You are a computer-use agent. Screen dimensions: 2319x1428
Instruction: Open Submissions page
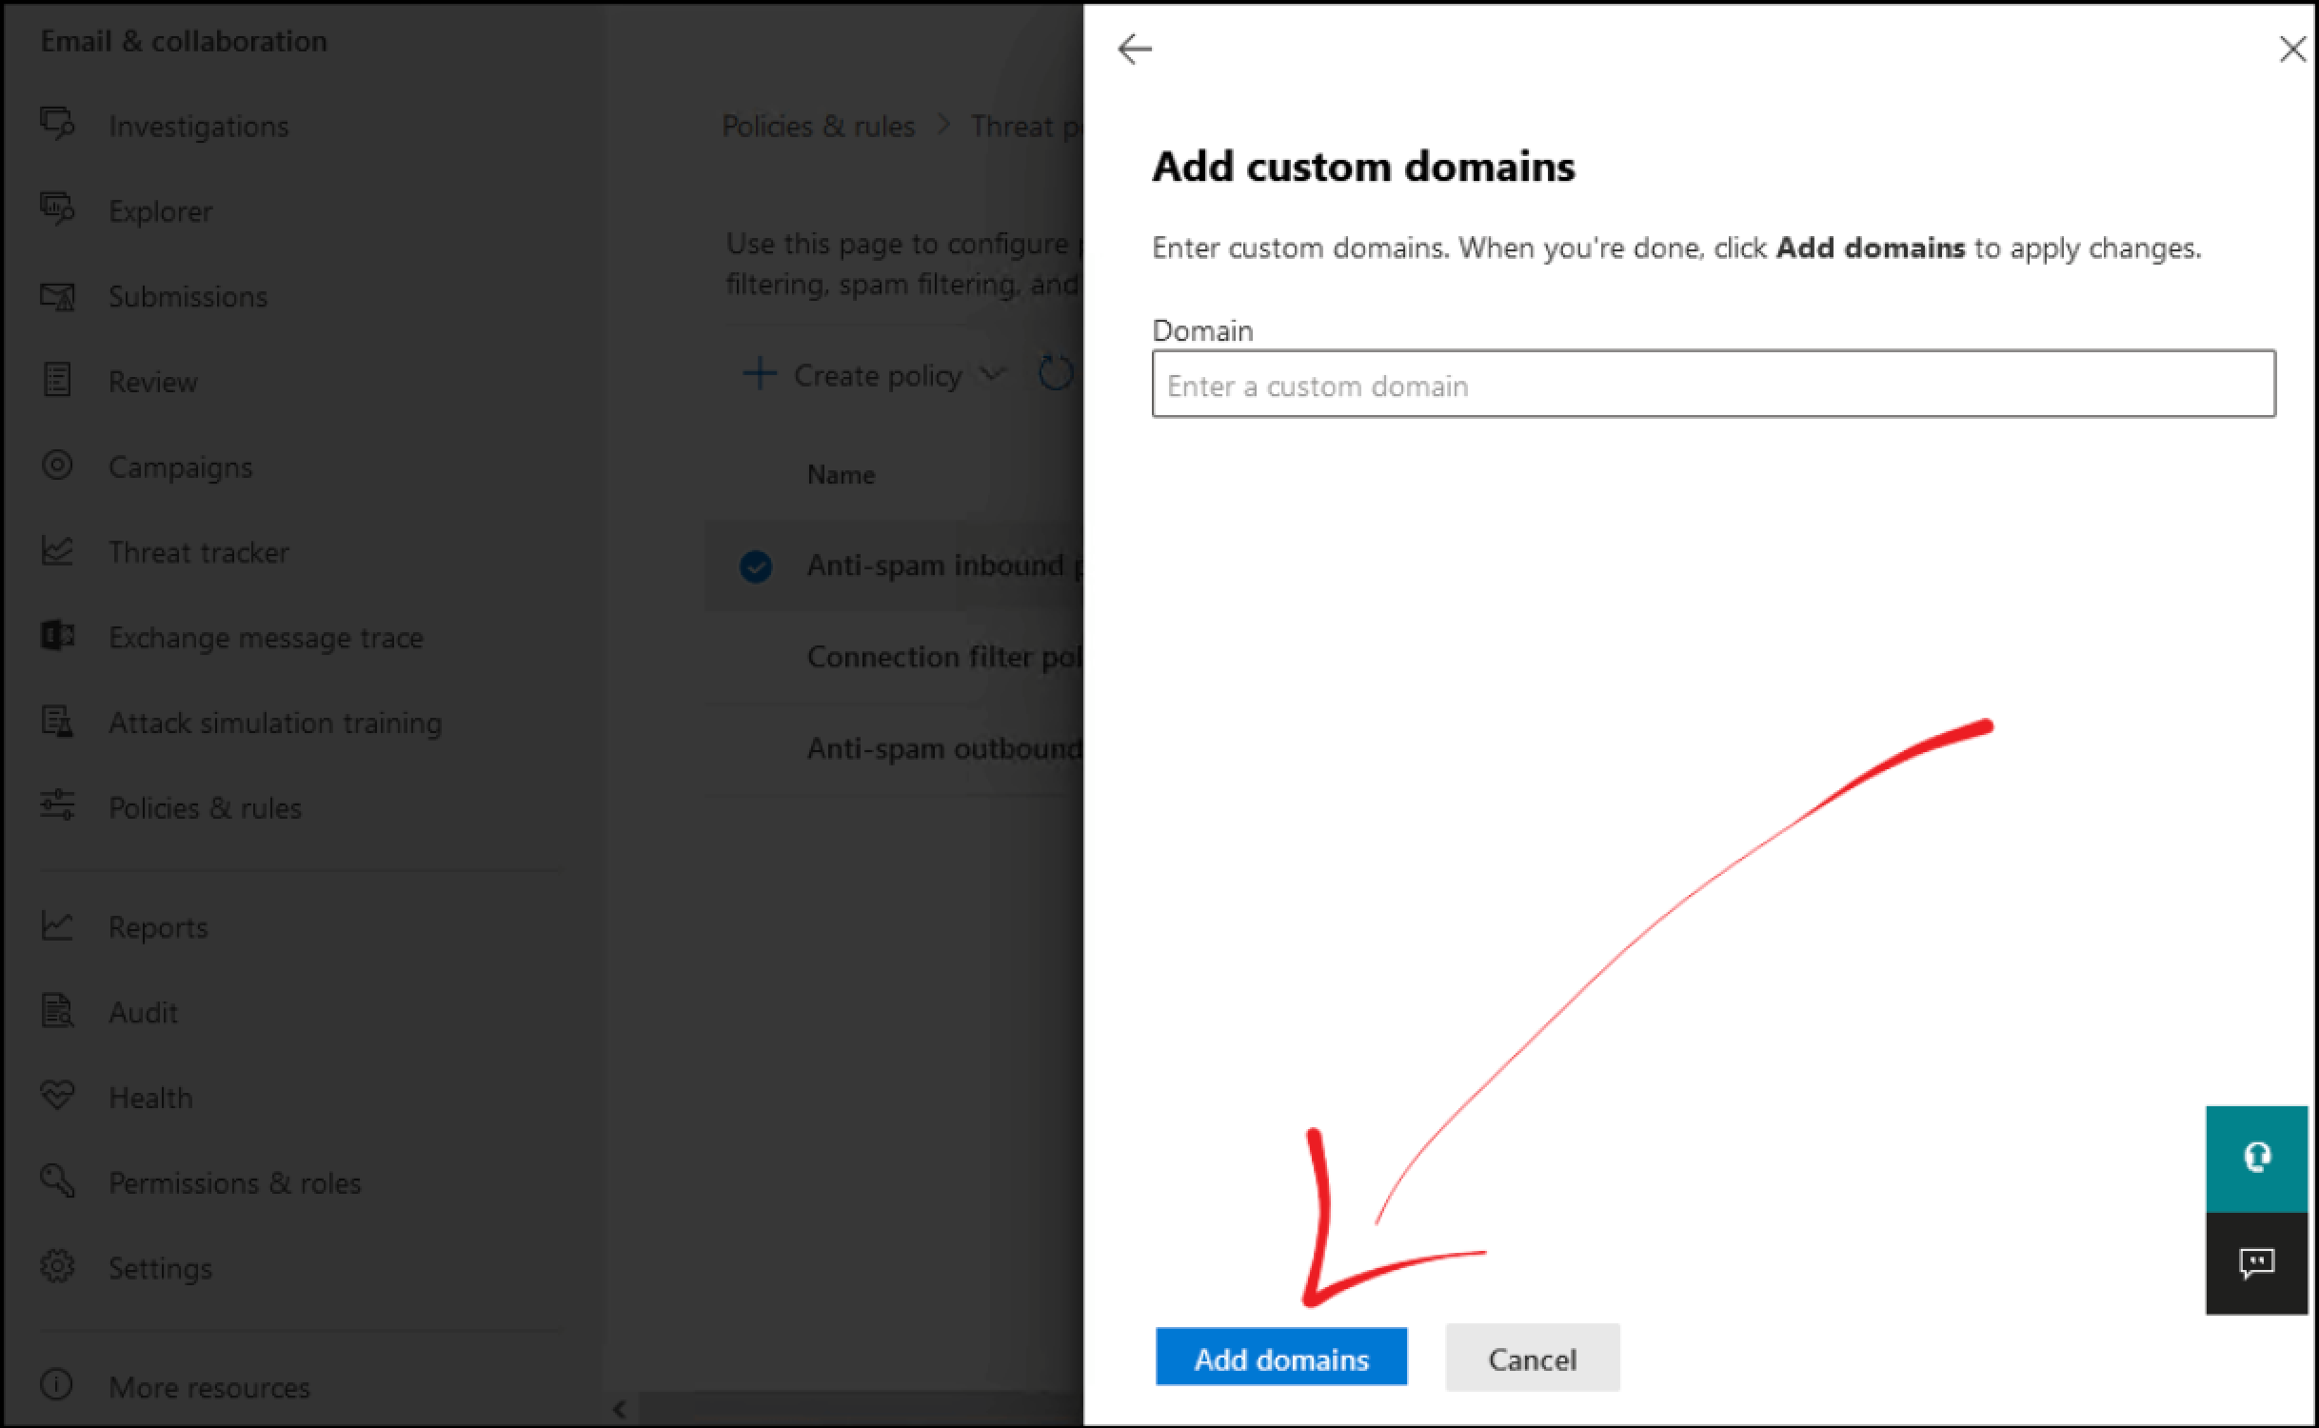click(x=188, y=297)
